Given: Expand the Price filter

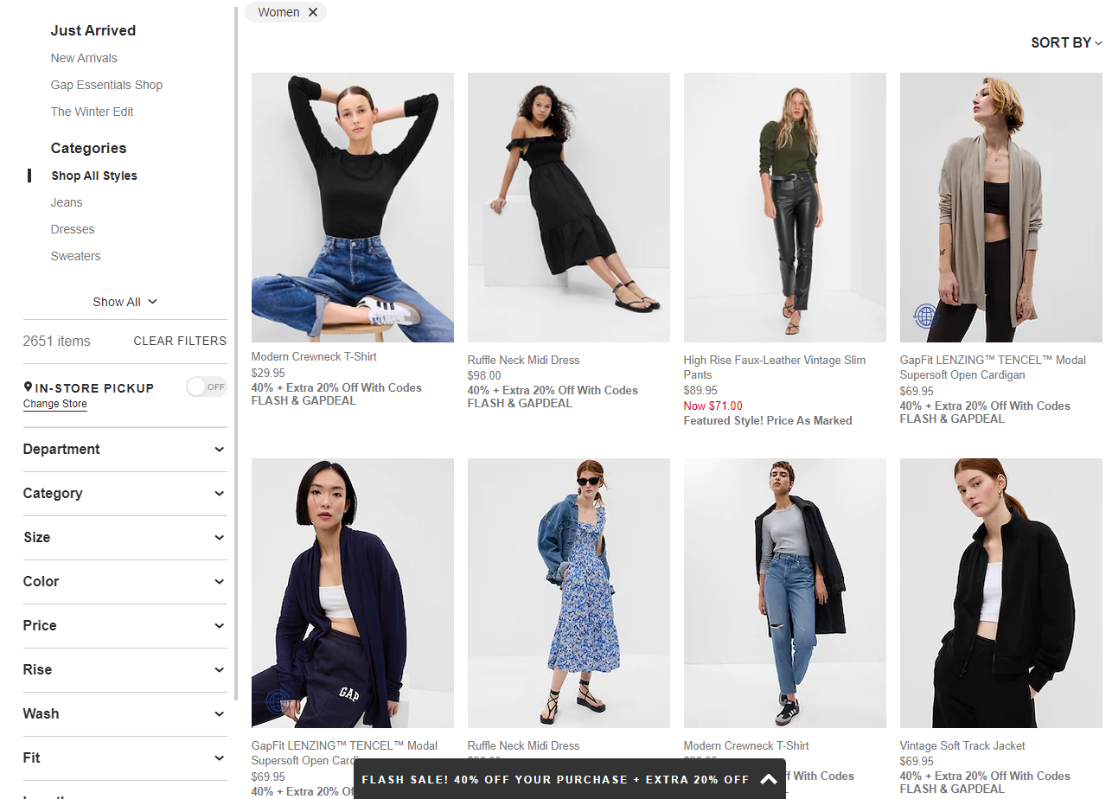Looking at the screenshot, I should coord(125,626).
